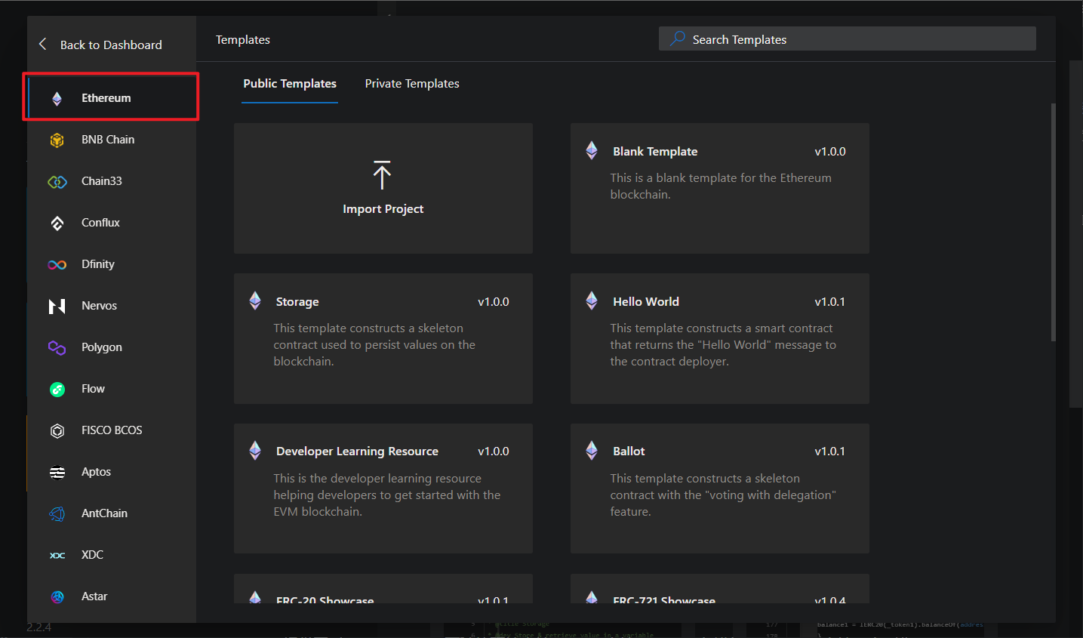Click the Nervos logo icon

pos(57,306)
